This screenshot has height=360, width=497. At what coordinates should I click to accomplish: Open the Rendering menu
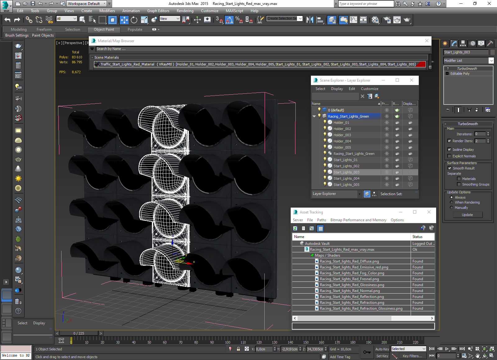coord(185,11)
